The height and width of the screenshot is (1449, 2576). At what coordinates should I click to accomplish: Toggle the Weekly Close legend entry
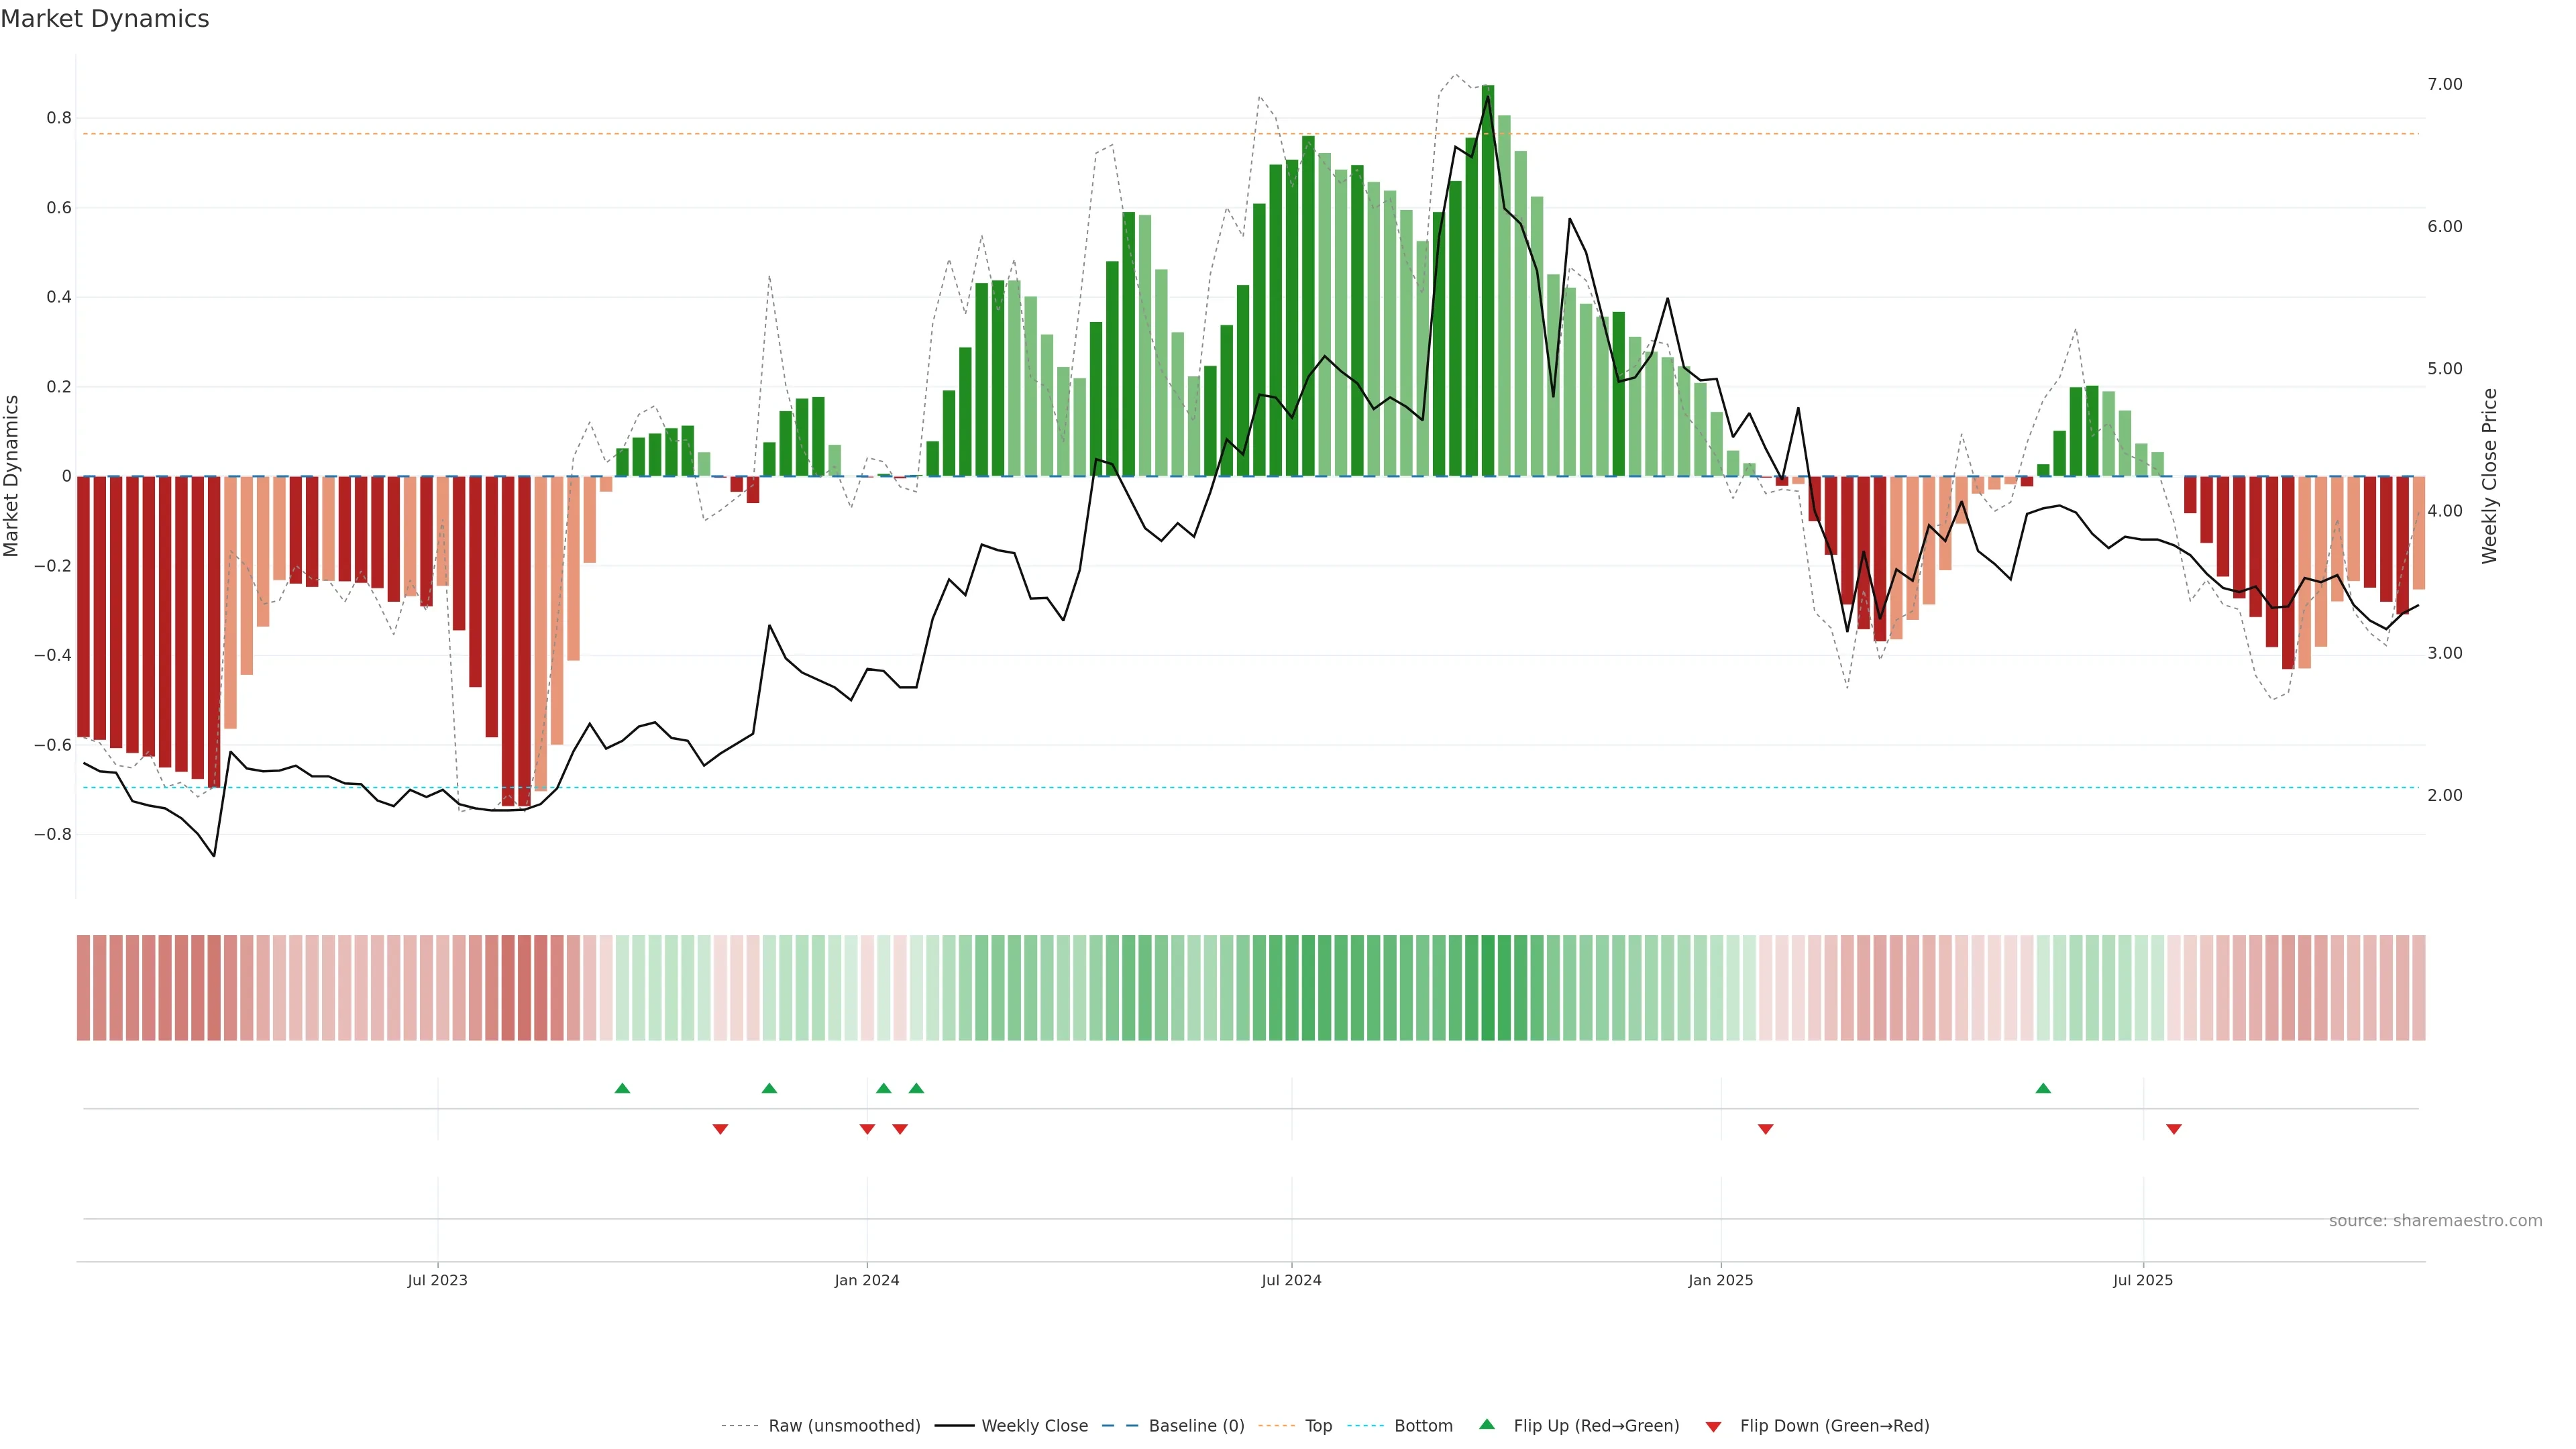coord(1034,1426)
